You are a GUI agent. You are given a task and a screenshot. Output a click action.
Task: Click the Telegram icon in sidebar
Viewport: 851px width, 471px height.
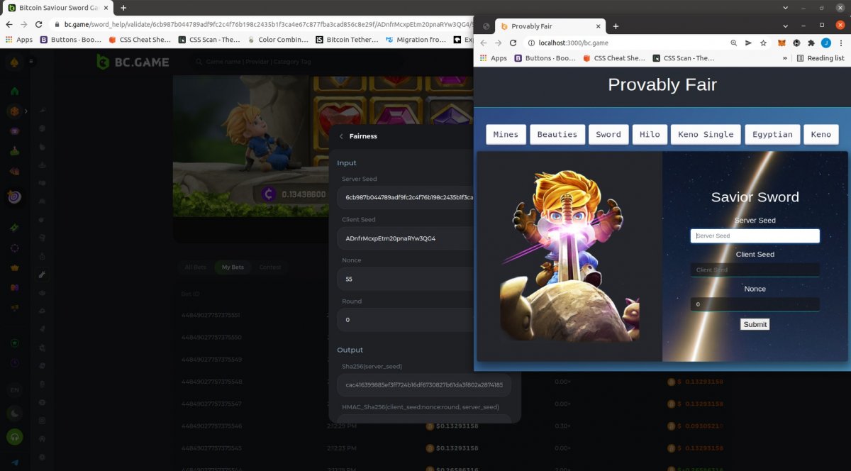(14, 462)
